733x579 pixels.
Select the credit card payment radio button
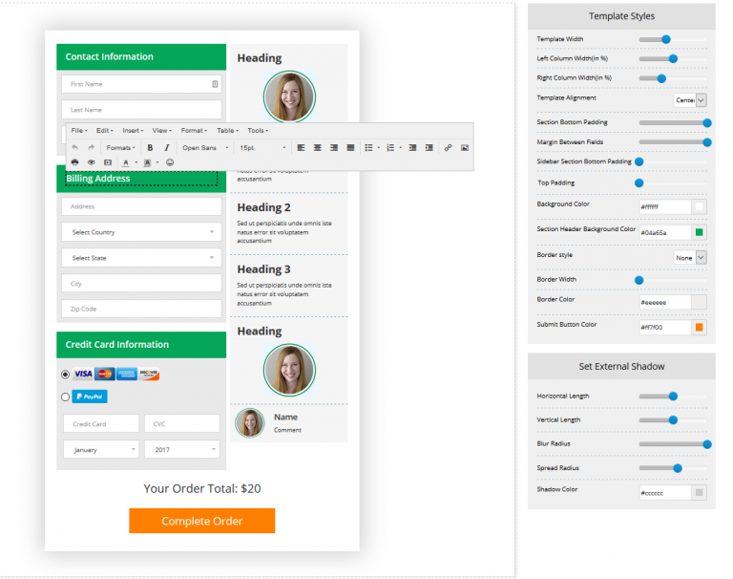(x=65, y=375)
